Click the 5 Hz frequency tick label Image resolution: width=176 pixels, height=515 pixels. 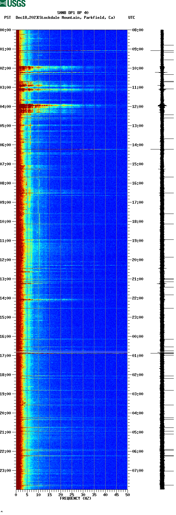tap(27, 495)
